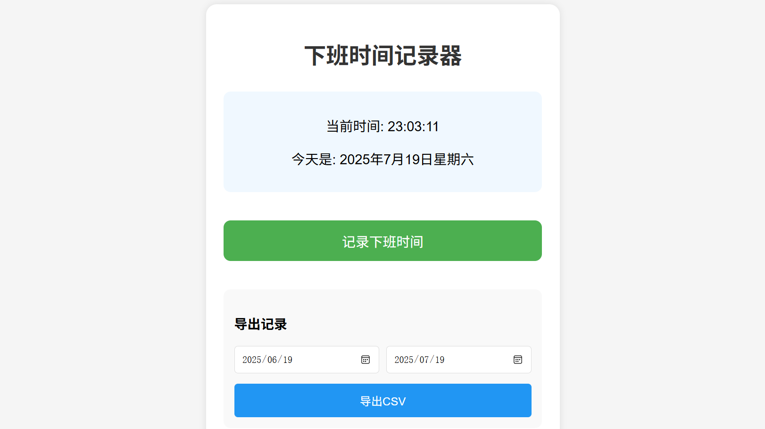Click the green 记录下班时间 button

click(382, 241)
